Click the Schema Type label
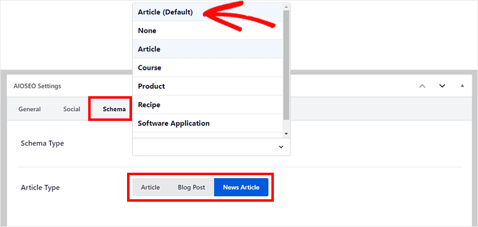Image resolution: width=478 pixels, height=227 pixels. (x=43, y=143)
